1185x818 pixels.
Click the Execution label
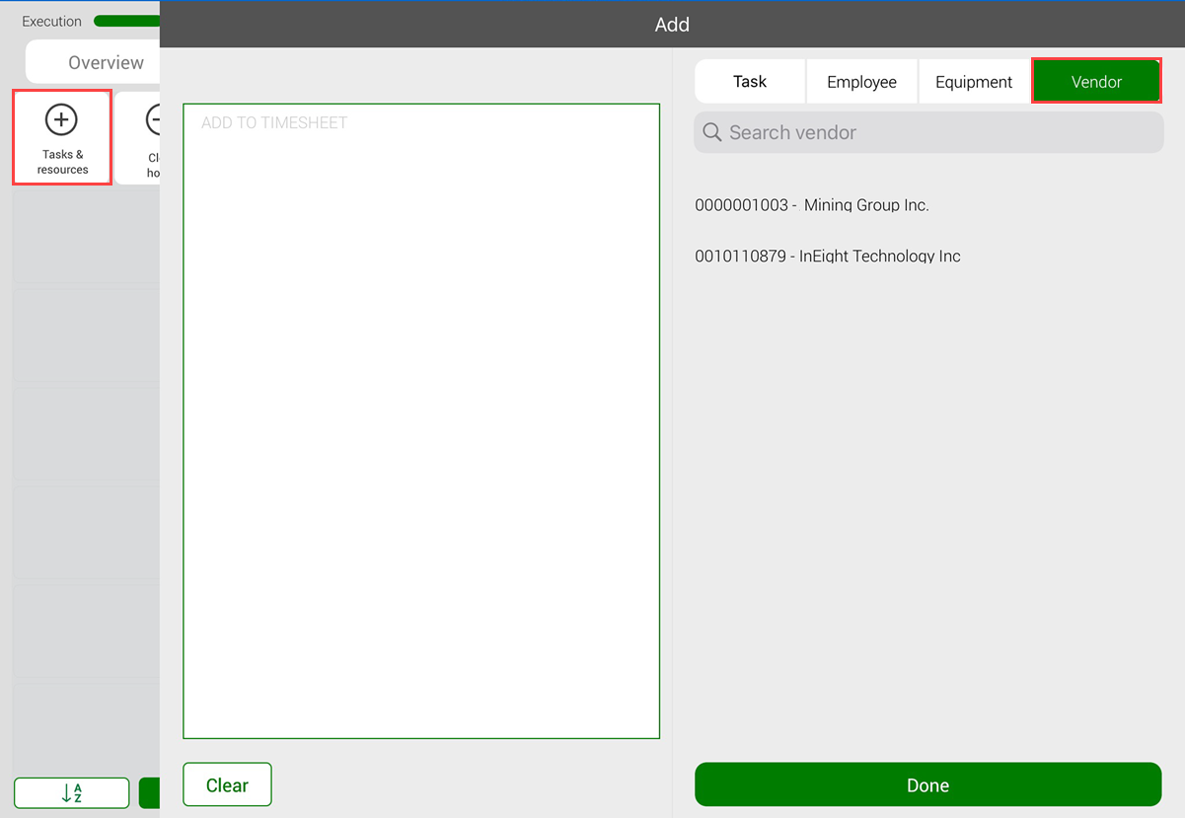click(x=51, y=21)
